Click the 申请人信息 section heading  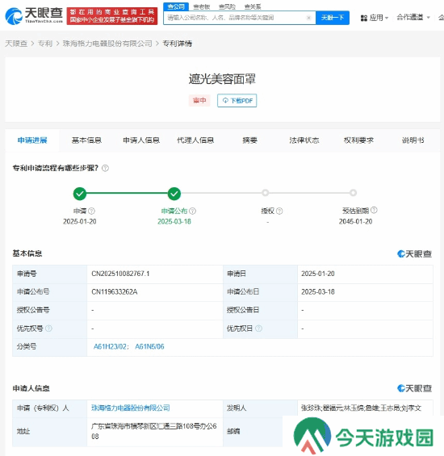coord(31,388)
